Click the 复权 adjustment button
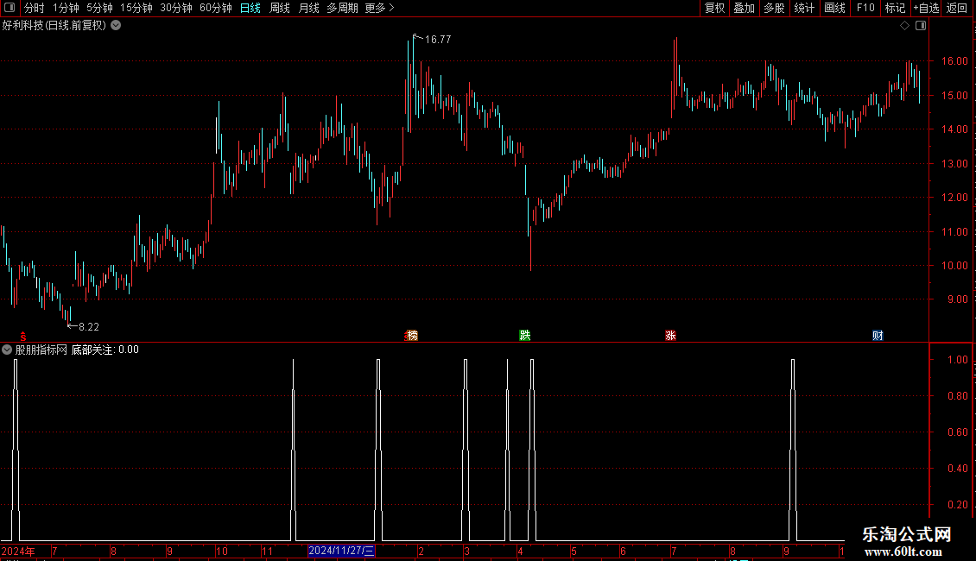Image resolution: width=976 pixels, height=561 pixels. point(714,8)
